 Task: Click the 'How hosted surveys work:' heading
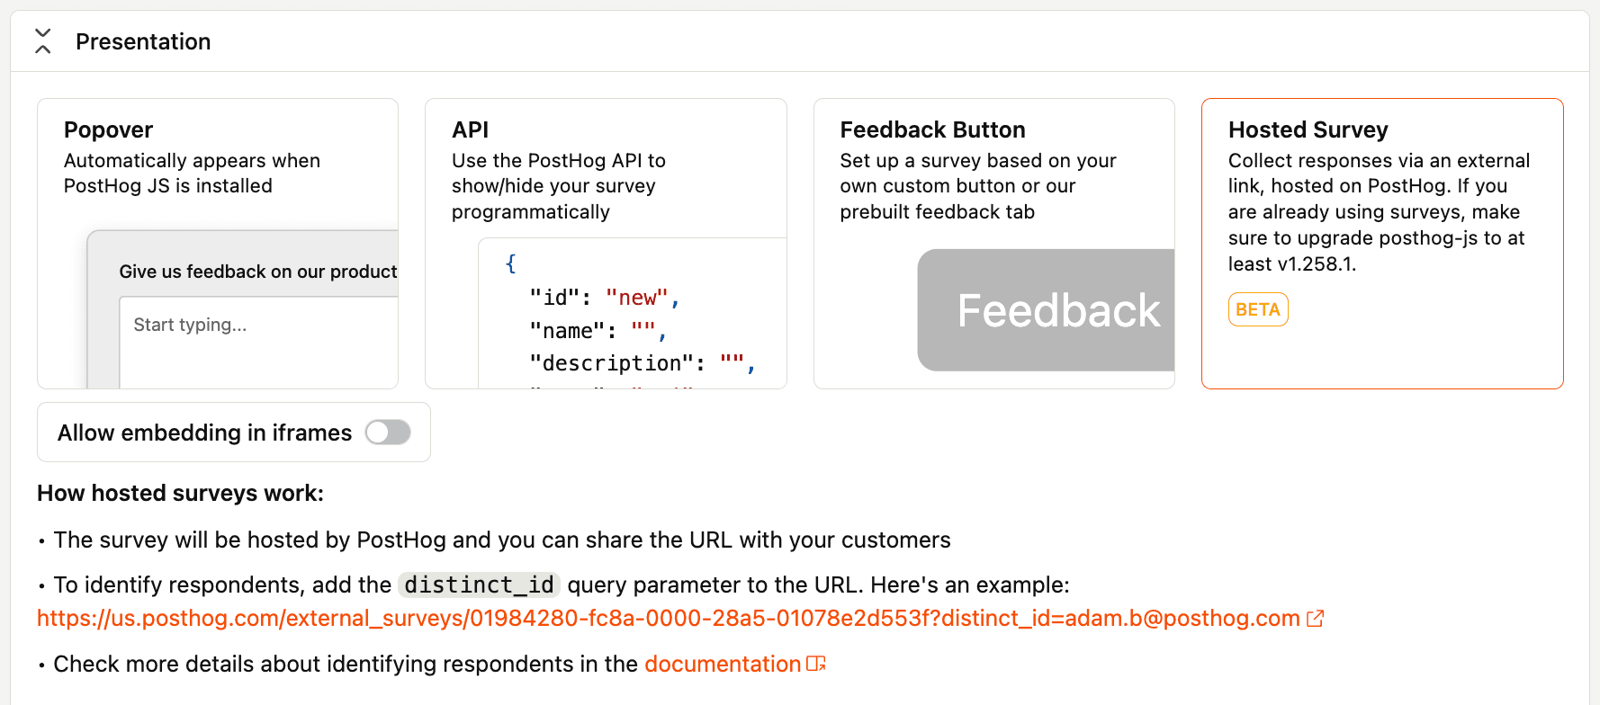(x=180, y=493)
